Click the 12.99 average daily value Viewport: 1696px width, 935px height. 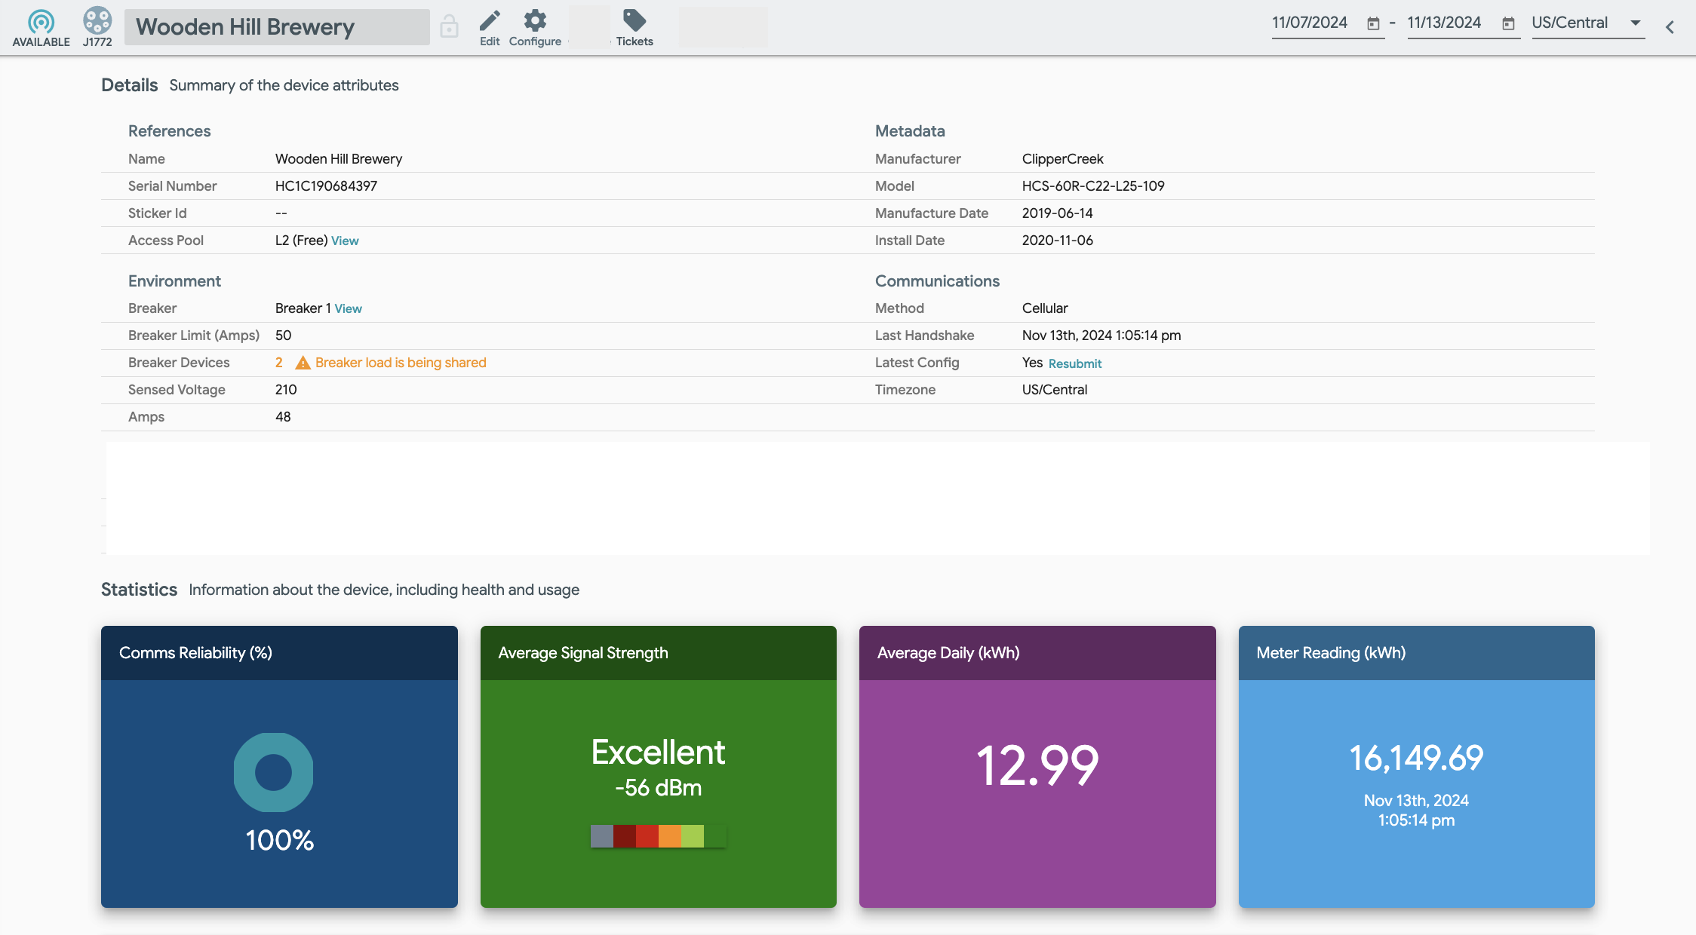[1037, 765]
